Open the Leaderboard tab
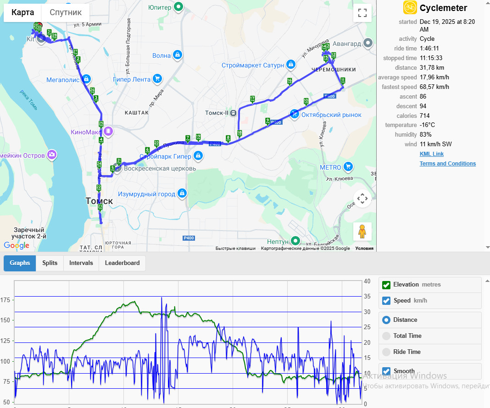 122,263
